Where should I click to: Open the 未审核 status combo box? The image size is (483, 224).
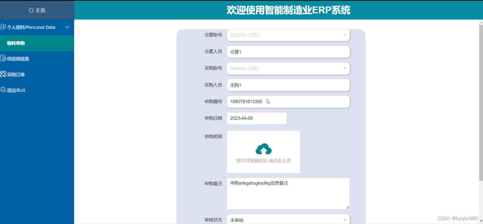(288, 219)
